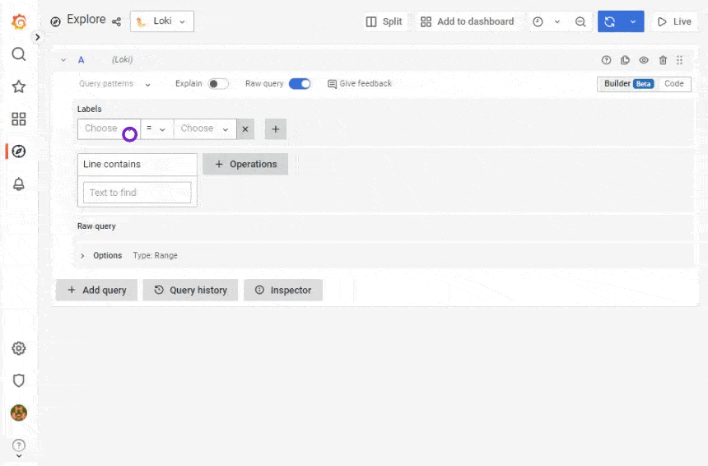Click the Add query button
708x466 pixels.
[x=96, y=290]
